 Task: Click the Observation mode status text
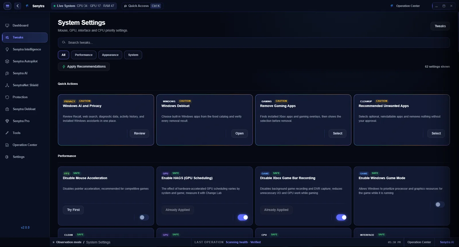(x=69, y=242)
